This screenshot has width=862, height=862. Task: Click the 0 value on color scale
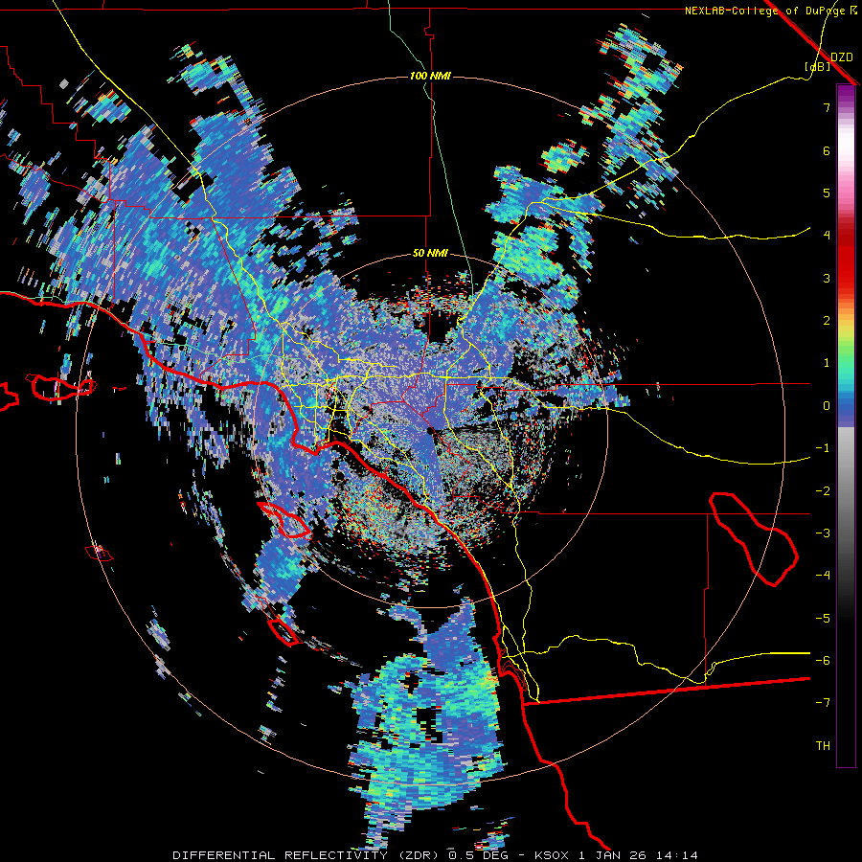tap(827, 406)
